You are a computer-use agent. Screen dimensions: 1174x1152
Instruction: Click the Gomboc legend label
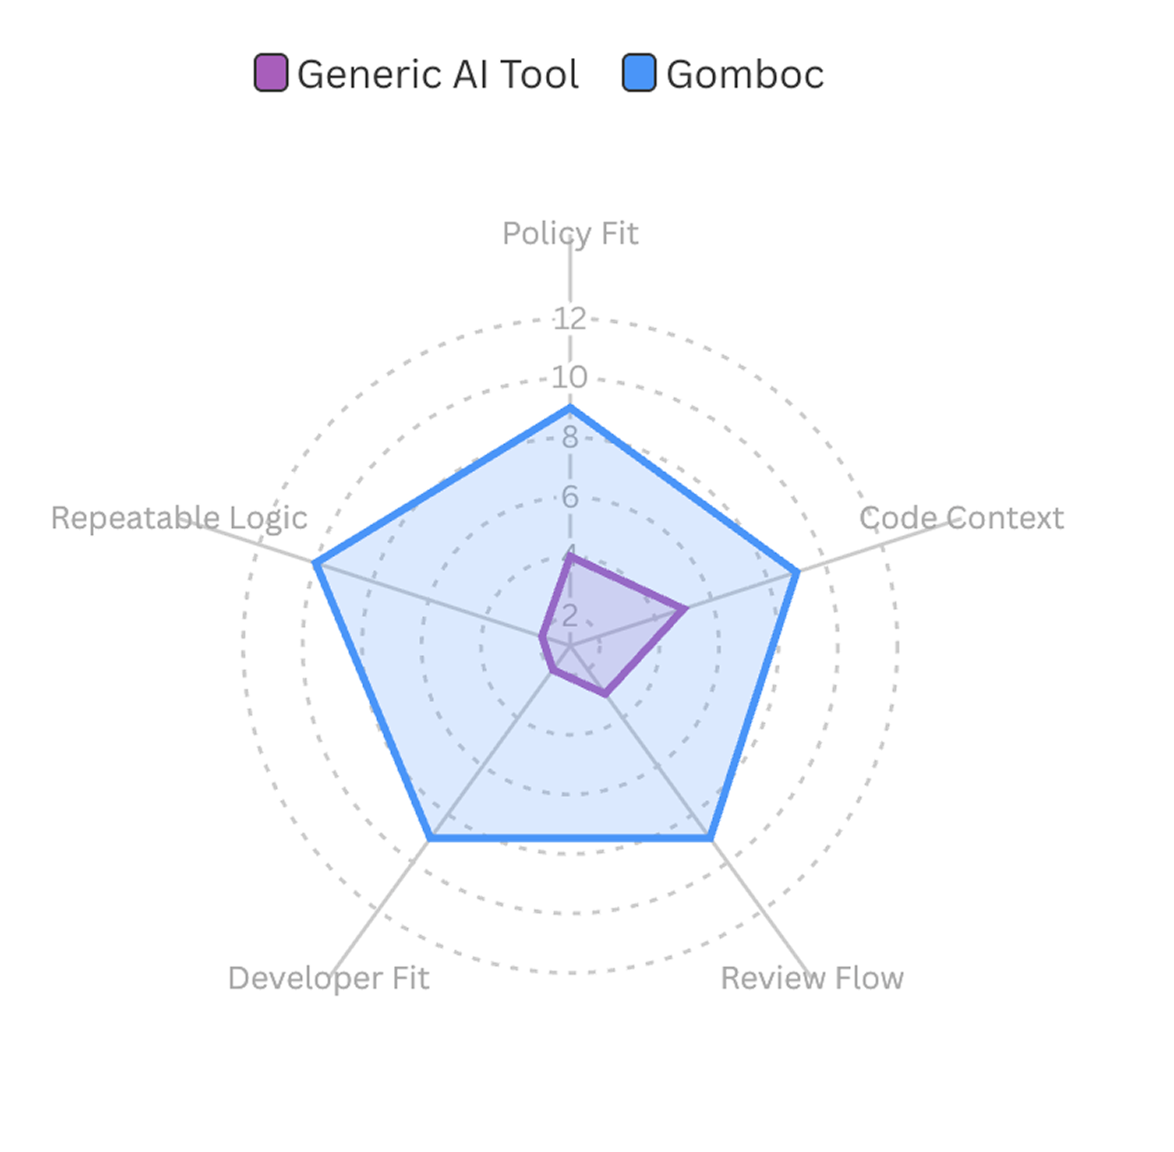[x=745, y=74]
